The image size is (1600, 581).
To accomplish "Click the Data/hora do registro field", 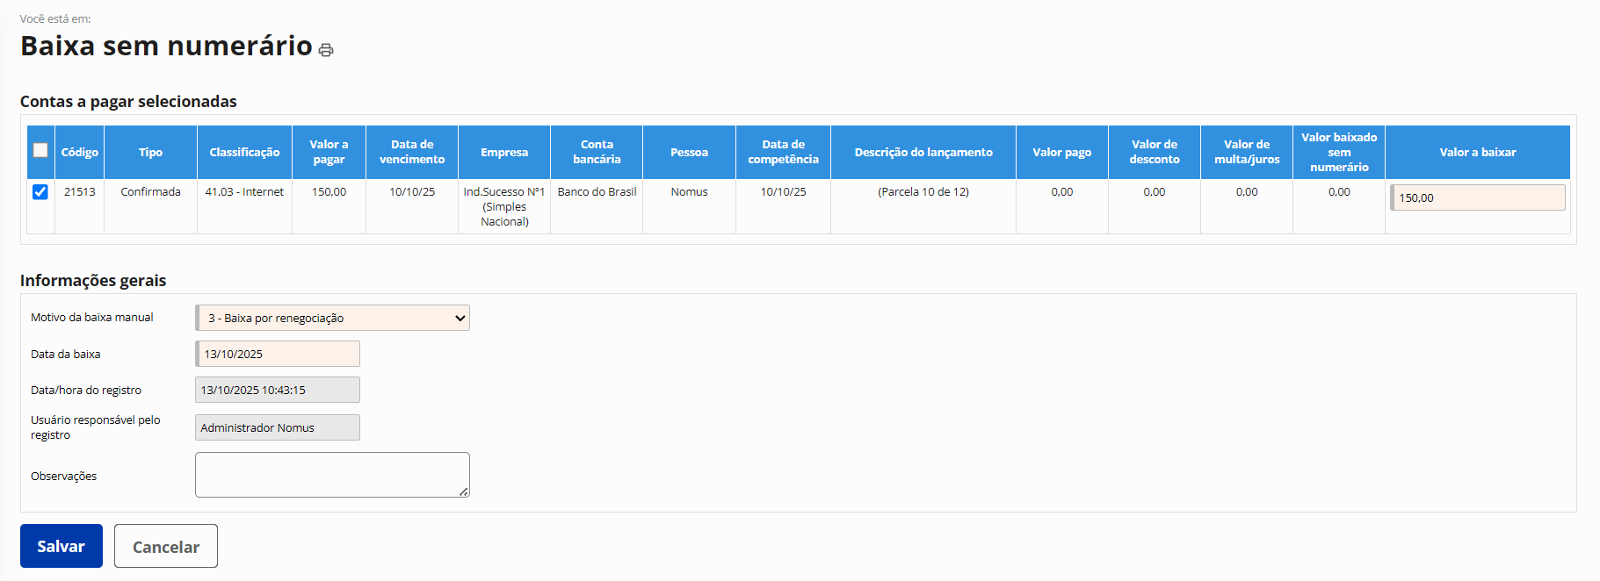I will click(x=278, y=390).
